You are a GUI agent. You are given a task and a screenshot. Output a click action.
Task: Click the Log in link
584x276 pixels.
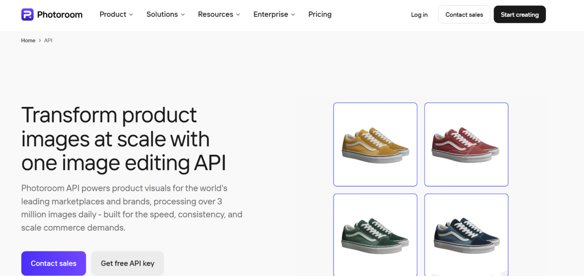pyautogui.click(x=419, y=15)
